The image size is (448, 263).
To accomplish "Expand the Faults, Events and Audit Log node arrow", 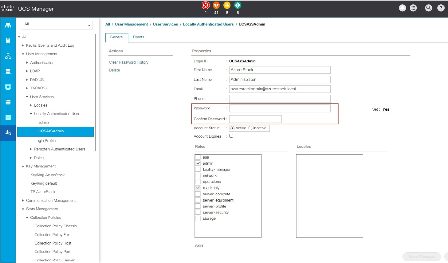I will click(x=23, y=45).
